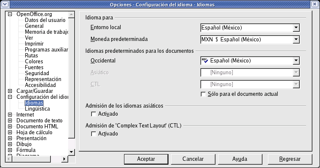Select Lingüística in the options tree
Viewport: 320px width, 168px height.
pyautogui.click(x=37, y=109)
